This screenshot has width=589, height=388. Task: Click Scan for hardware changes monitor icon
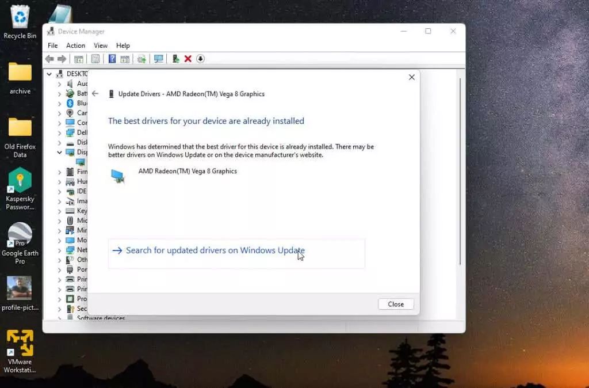pos(159,59)
